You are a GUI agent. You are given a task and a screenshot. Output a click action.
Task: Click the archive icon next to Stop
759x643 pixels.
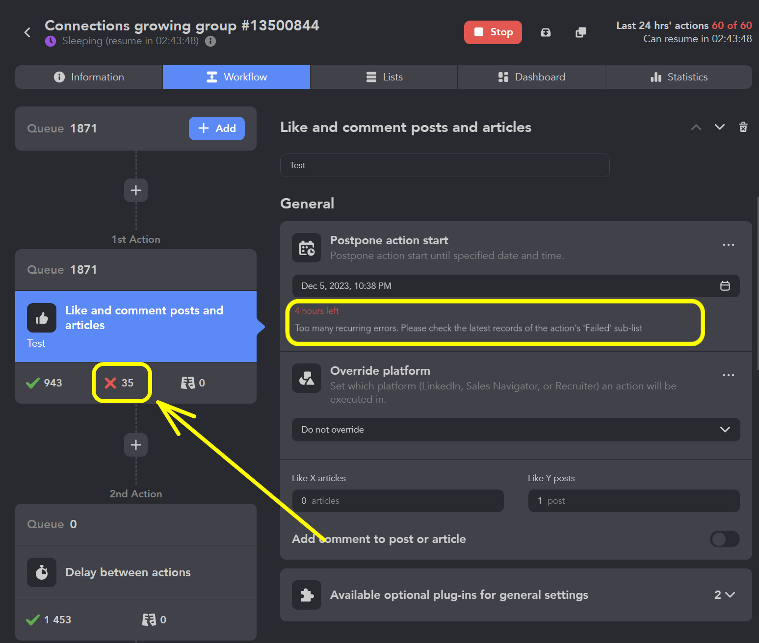point(546,32)
